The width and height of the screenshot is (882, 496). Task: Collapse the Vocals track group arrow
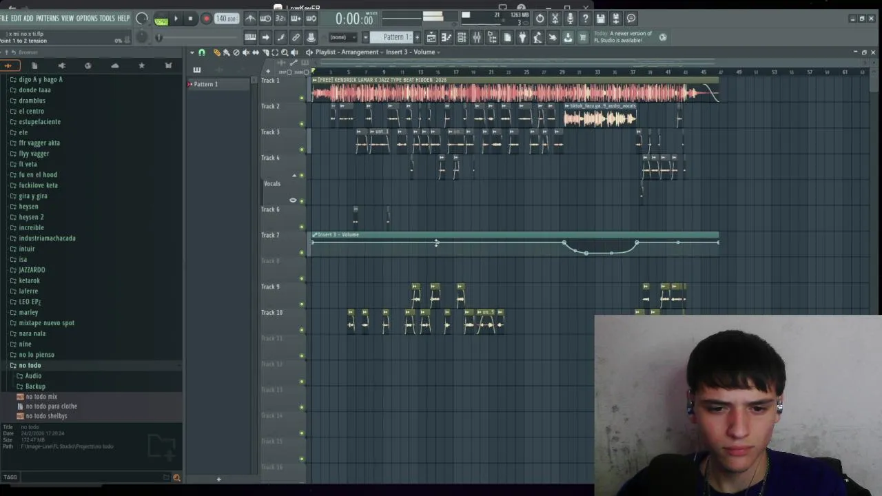tap(294, 176)
